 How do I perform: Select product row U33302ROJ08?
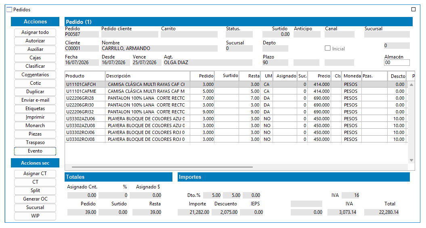(236, 139)
